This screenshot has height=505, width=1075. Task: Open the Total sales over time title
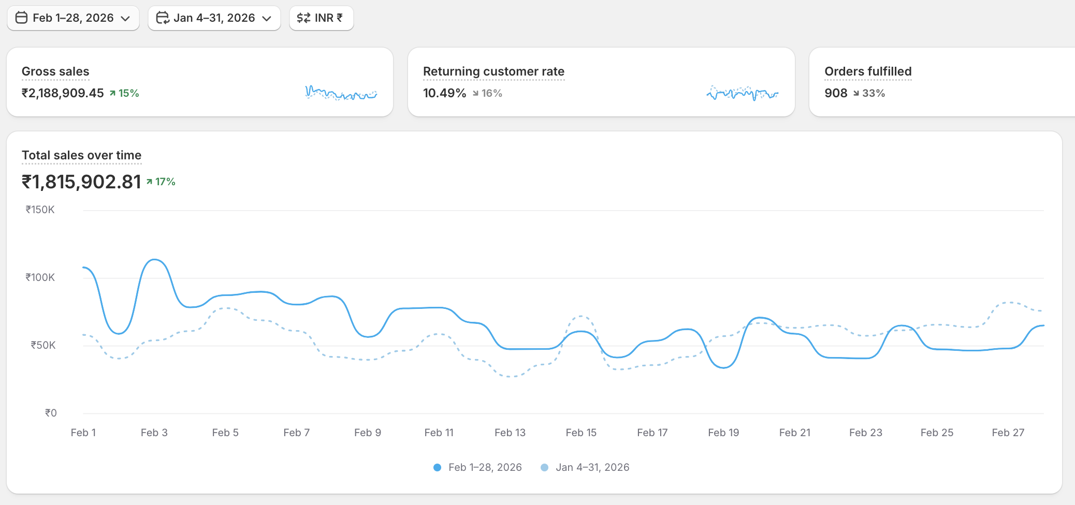pos(81,155)
